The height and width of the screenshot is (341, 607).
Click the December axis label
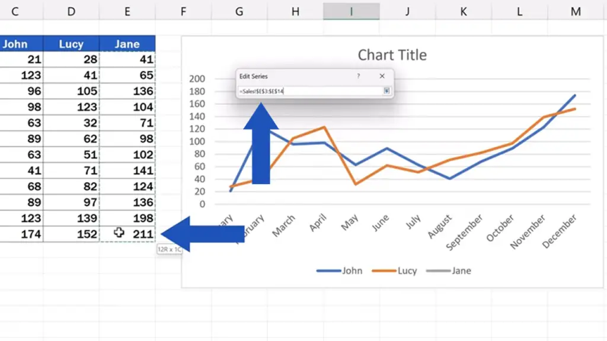point(559,231)
